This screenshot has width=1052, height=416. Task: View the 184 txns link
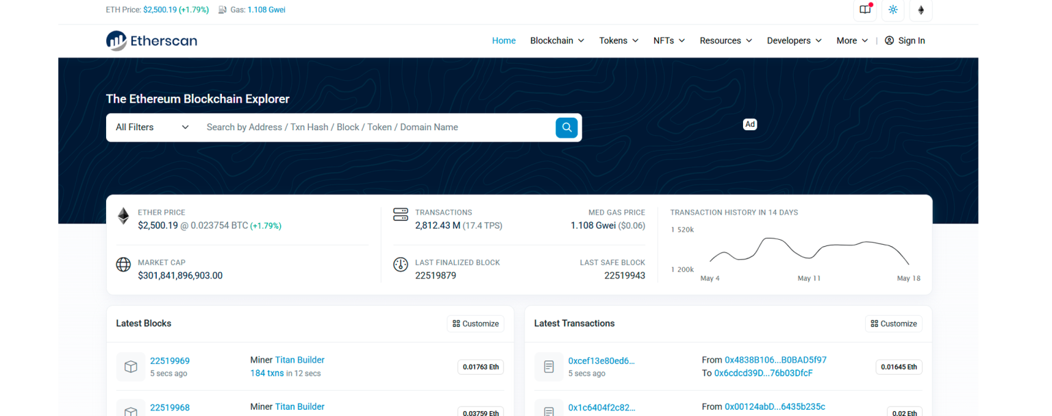click(267, 374)
